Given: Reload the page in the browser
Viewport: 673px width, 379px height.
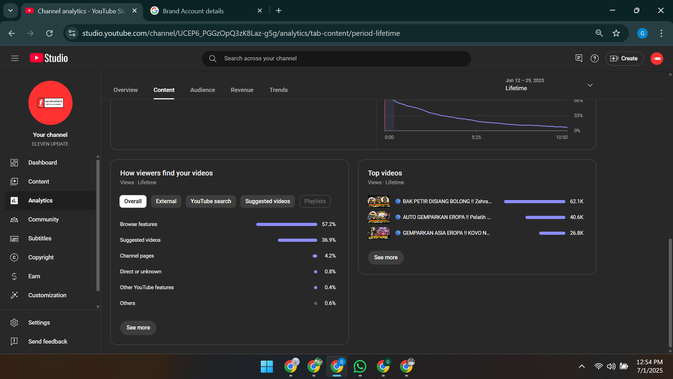Looking at the screenshot, I should pyautogui.click(x=49, y=33).
